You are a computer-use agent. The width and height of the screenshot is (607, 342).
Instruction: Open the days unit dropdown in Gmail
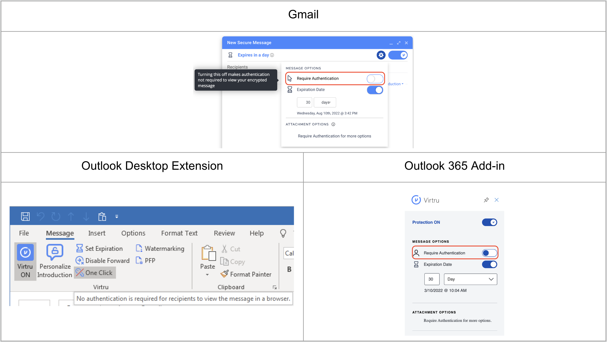(325, 102)
